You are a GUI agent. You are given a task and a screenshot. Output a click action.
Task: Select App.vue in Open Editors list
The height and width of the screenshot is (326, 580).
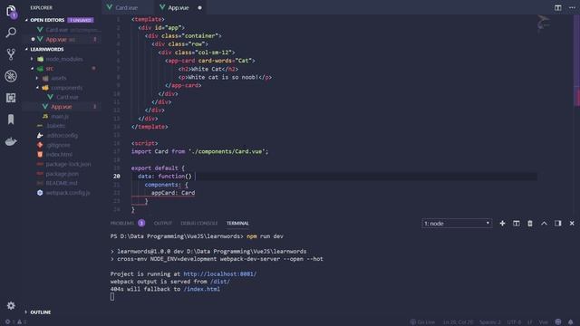point(63,39)
